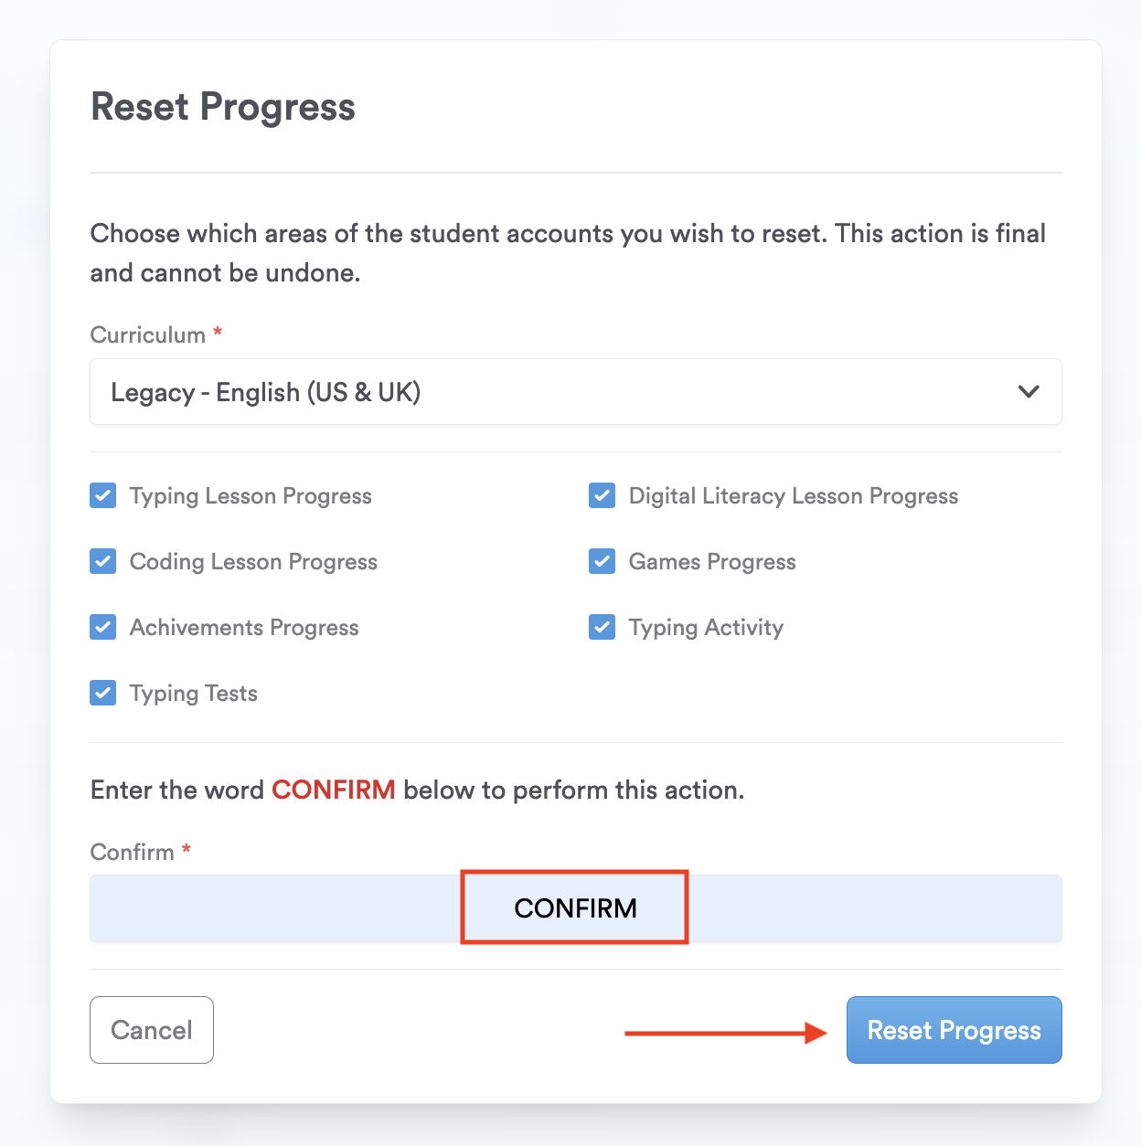Deselect the Typing Activity checkbox
This screenshot has width=1141, height=1146.
pos(602,628)
